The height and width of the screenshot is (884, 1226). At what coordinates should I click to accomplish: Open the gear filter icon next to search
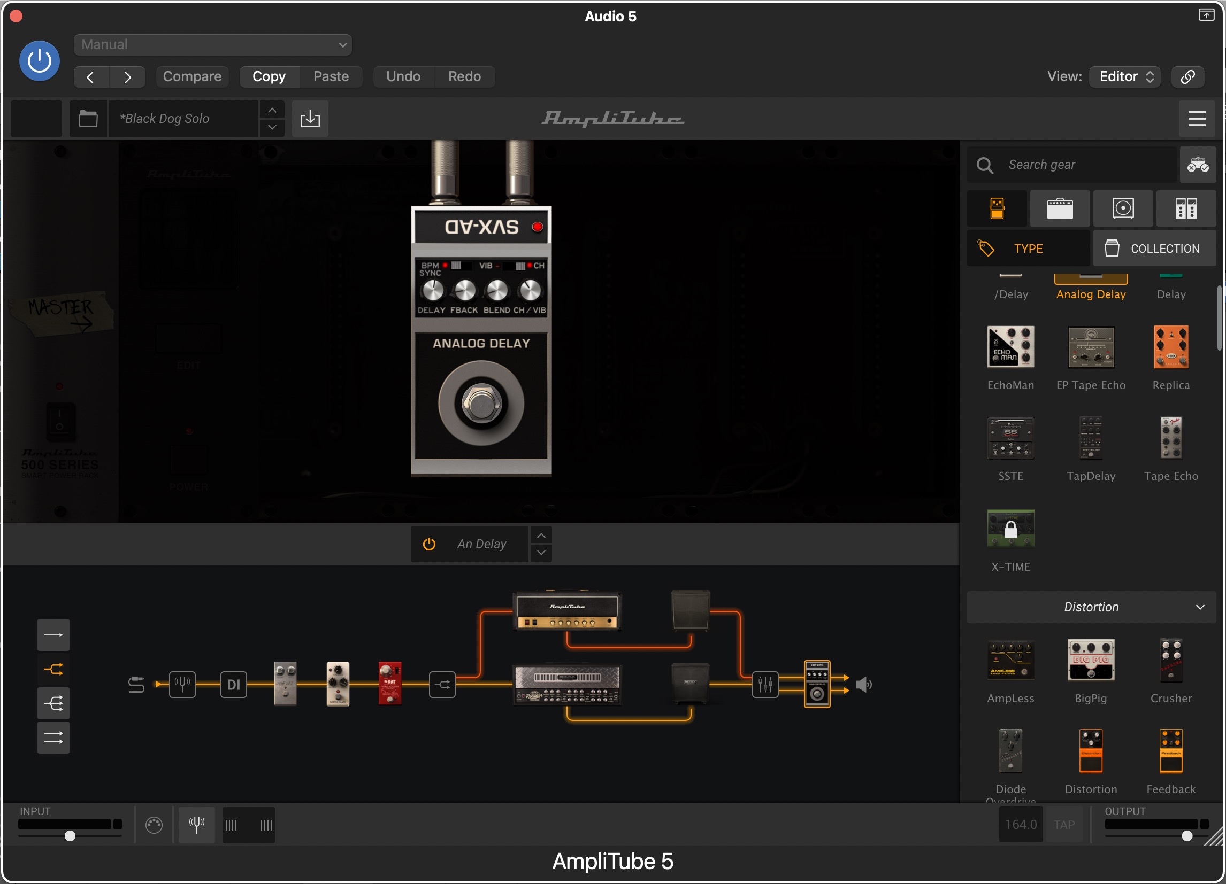1198,165
